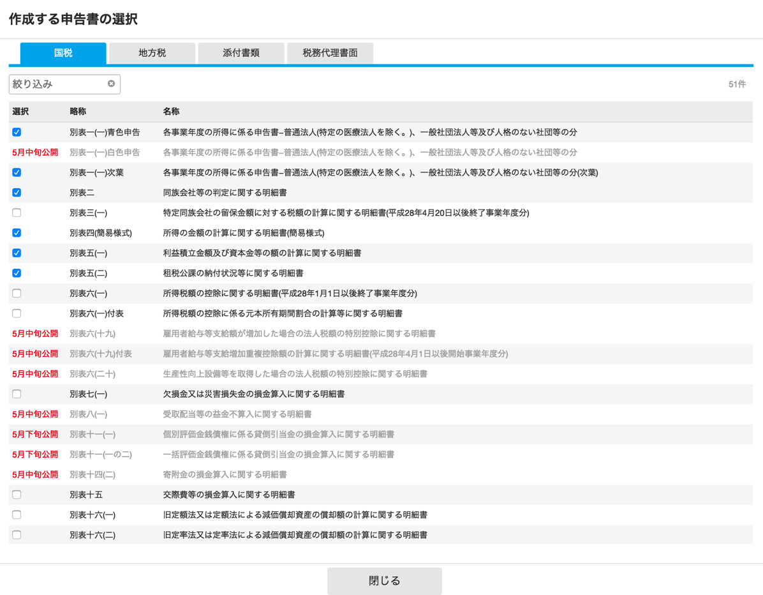The image size is (763, 595).
Task: Switch to the 地方税 tab
Action: (152, 53)
